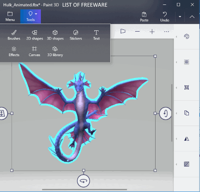Click the Z-axis rotate handle
Viewport: 200px width, 192px height.
(165, 113)
